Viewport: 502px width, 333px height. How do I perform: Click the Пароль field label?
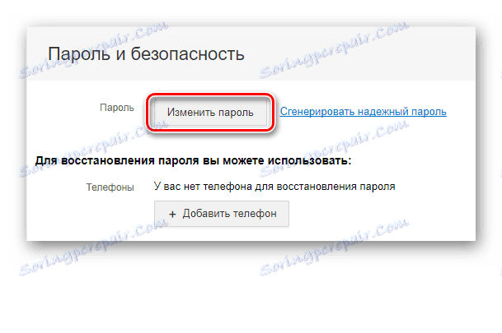[117, 108]
